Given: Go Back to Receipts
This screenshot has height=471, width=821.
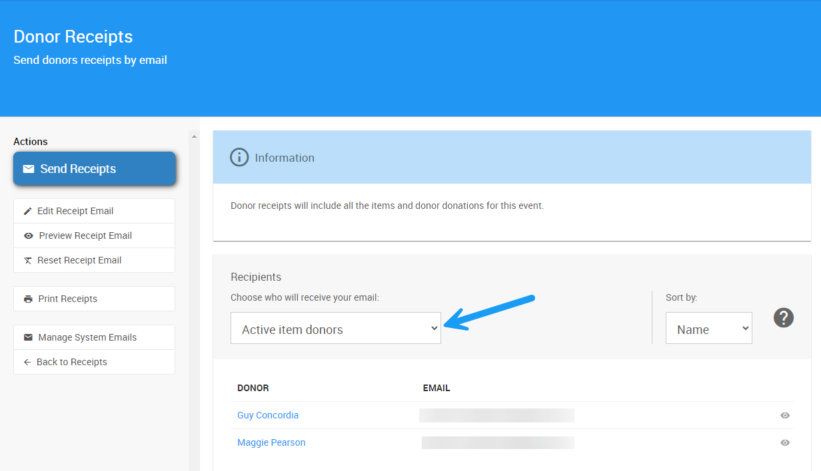Looking at the screenshot, I should (72, 362).
